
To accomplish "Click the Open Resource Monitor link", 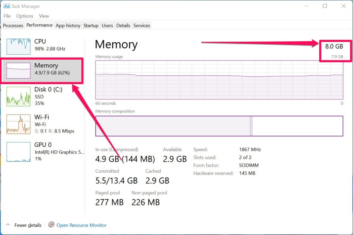I will click(81, 225).
